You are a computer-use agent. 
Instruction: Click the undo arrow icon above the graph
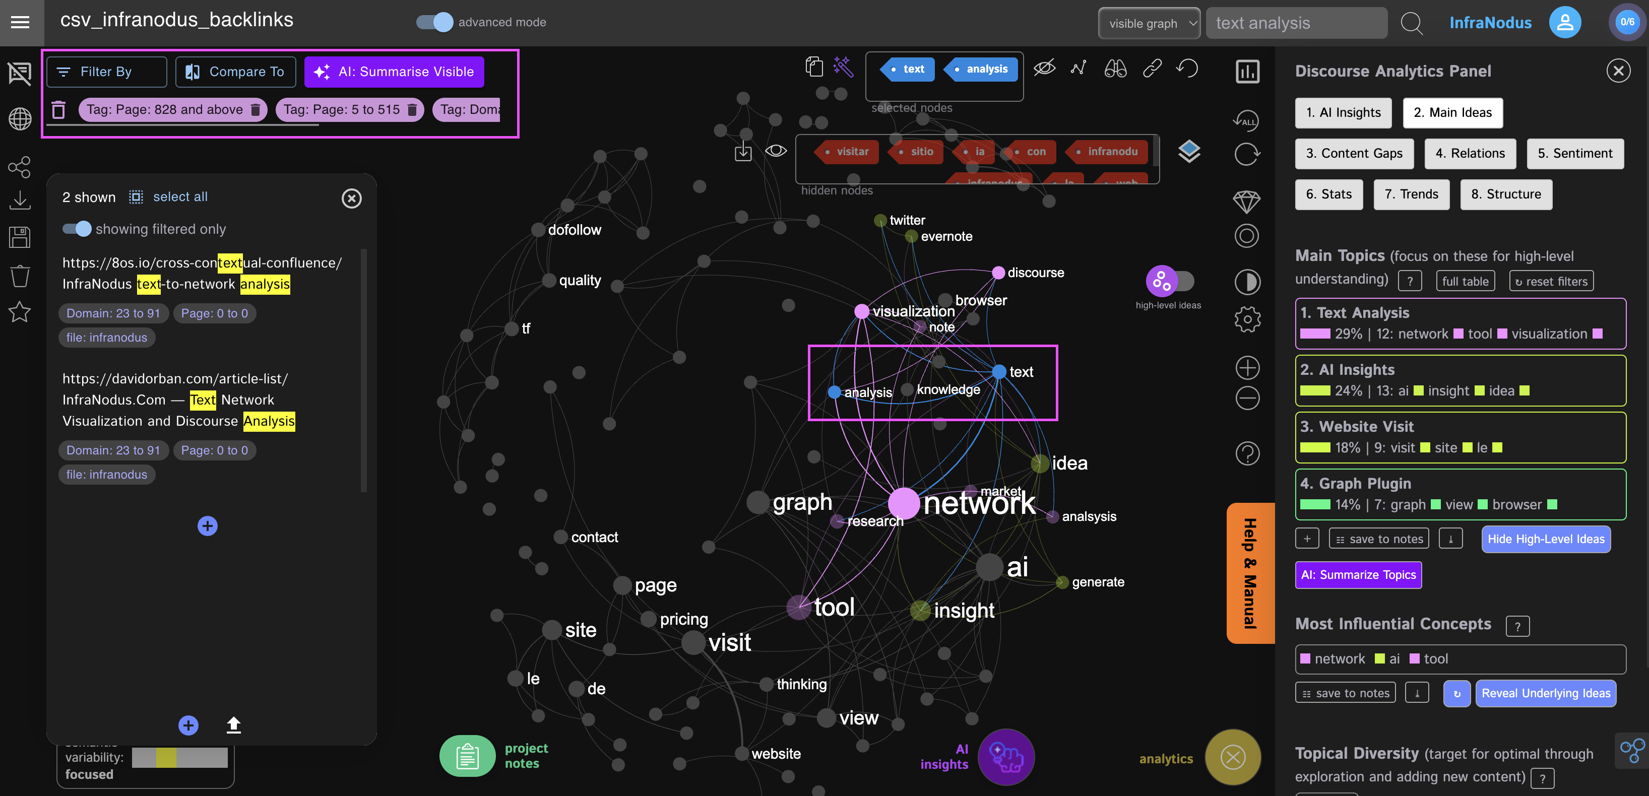1187,68
